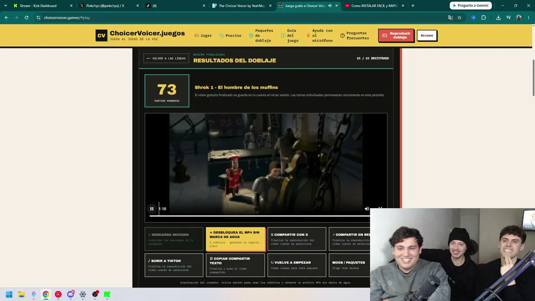The width and height of the screenshot is (535, 301).
Task: Click the Mods / Paquetes button
Action: pos(349,265)
